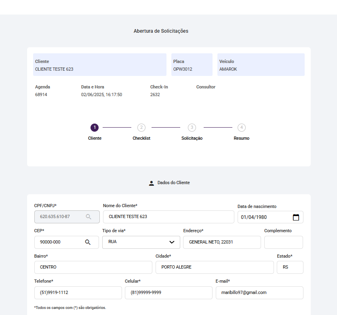337x315 pixels.
Task: Select the Bairro input field
Action: point(93,267)
